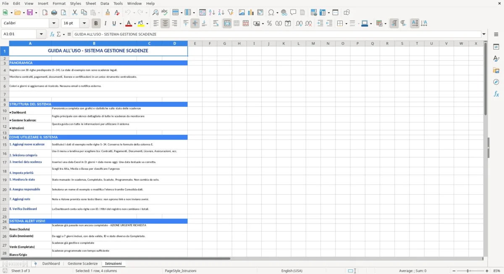This screenshot has height=274, width=504.
Task: Toggle Align Right
Action: point(174,24)
